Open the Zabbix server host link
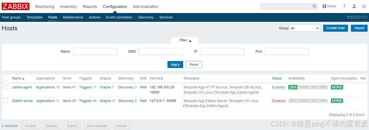369x130 pixels. tap(22, 101)
